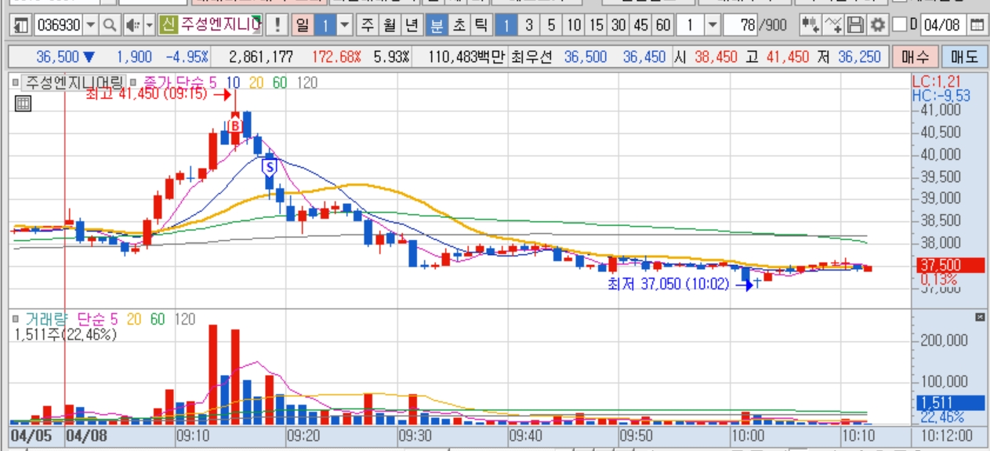Click the floppy disk save icon
This screenshot has height=451, width=990.
[x=856, y=25]
